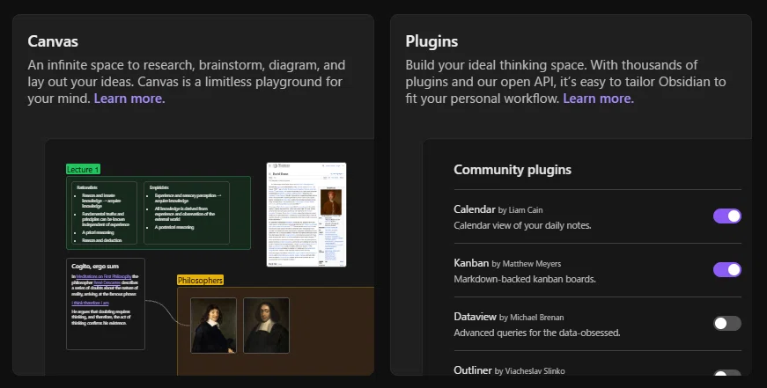Click 'Advanced queries for the data-obsessed' description
767x388 pixels.
[536, 333]
